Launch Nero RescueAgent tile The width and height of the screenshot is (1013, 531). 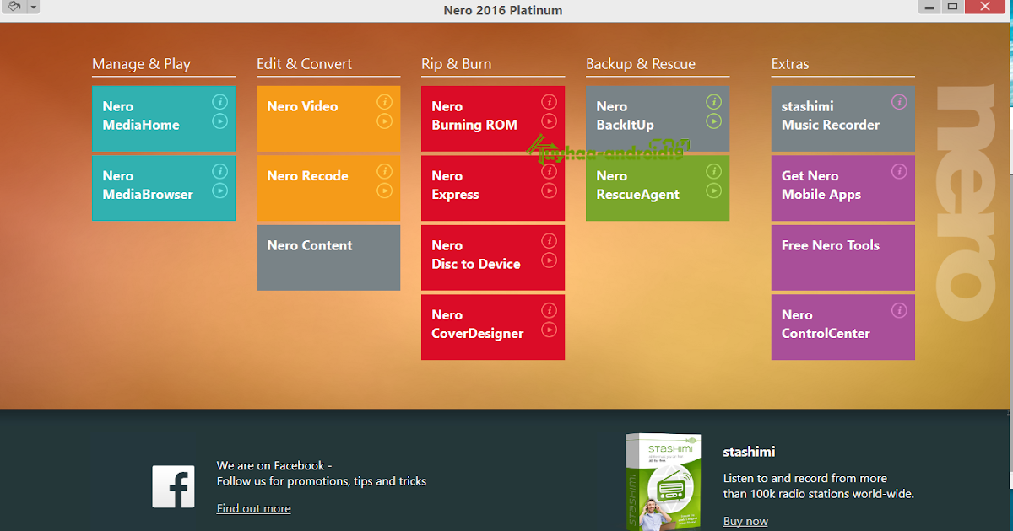658,188
